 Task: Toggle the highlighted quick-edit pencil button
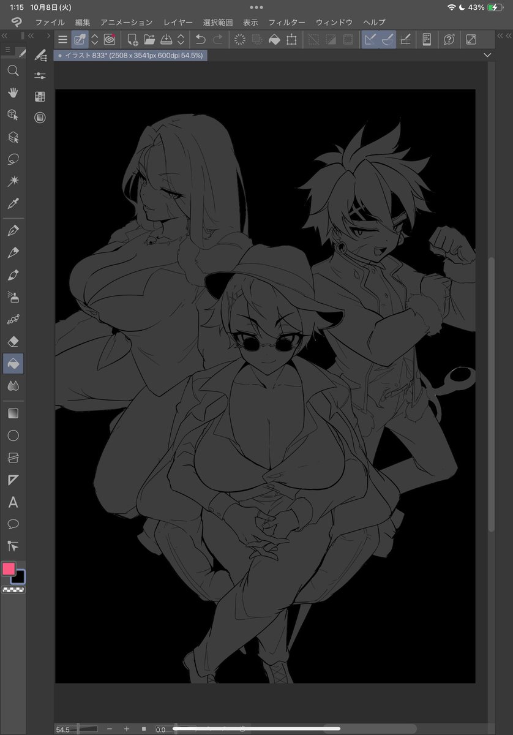click(x=80, y=40)
